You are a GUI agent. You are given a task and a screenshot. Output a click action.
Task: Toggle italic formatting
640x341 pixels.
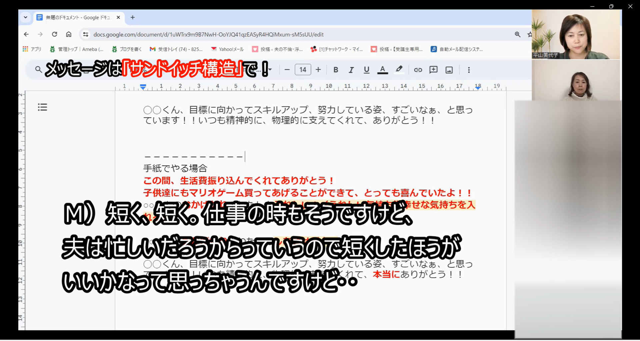[351, 70]
